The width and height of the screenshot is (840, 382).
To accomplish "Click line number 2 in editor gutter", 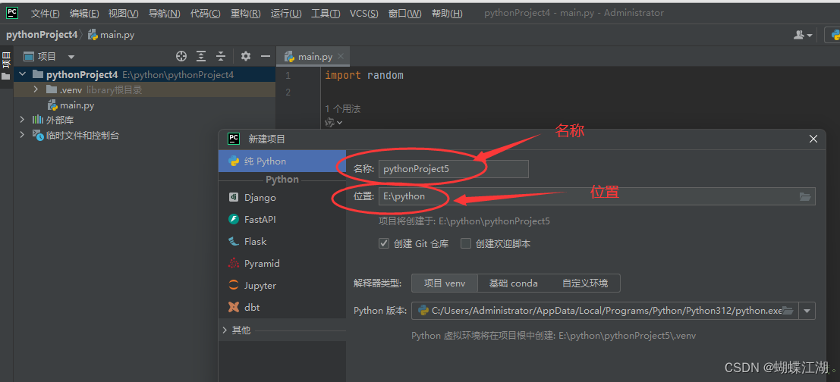I will point(288,92).
